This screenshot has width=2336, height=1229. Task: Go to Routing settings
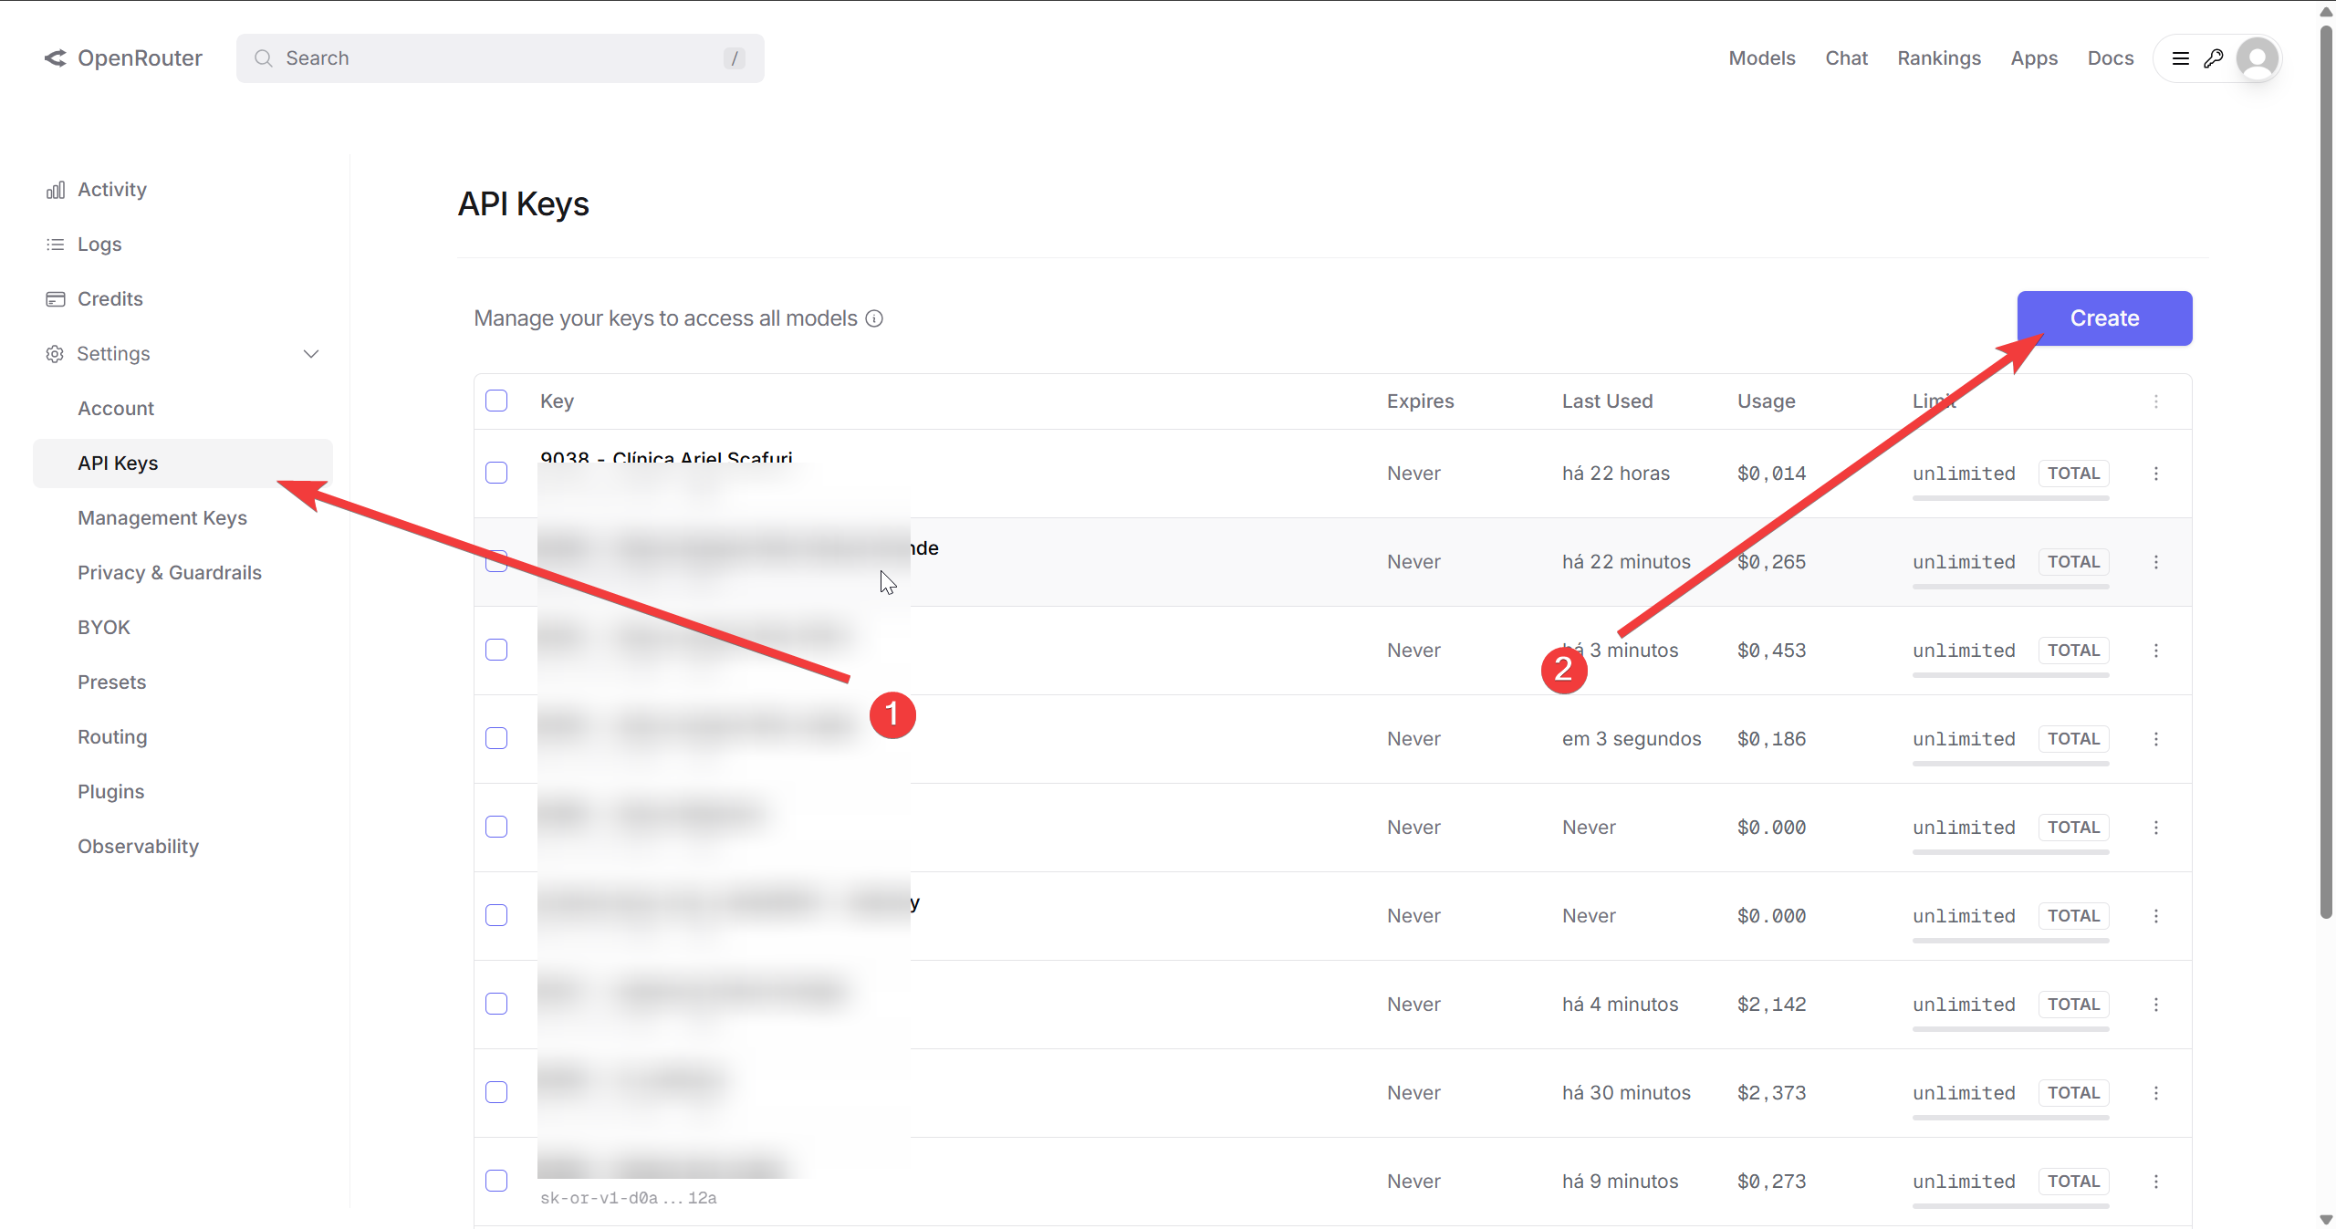[112, 737]
